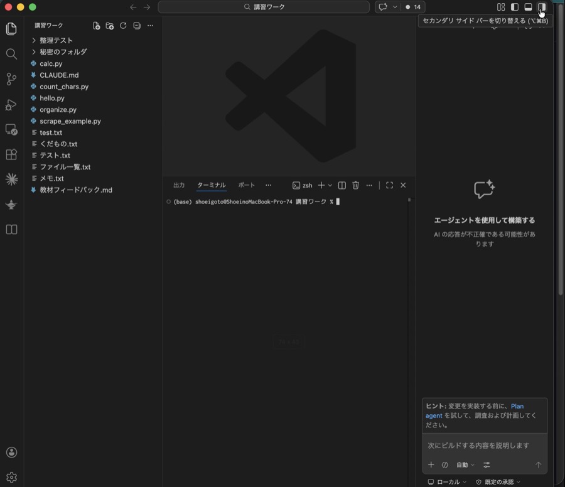Open the ローカル session dropdown

coord(447,482)
